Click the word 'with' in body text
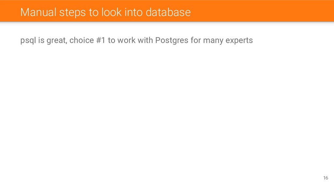This screenshot has height=187, width=334. 145,40
